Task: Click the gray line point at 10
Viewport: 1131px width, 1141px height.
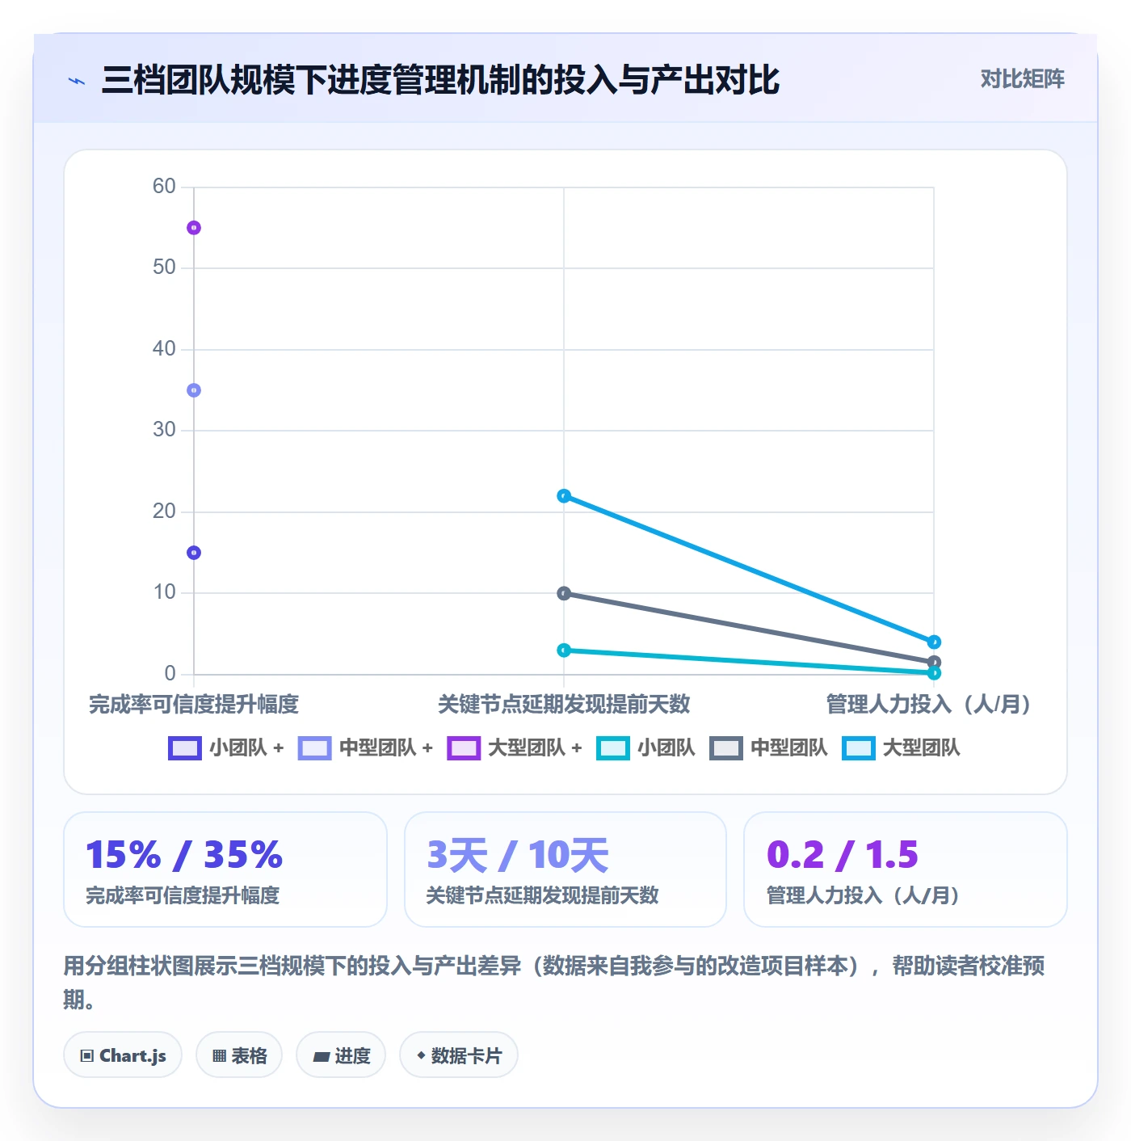Action: pos(564,593)
